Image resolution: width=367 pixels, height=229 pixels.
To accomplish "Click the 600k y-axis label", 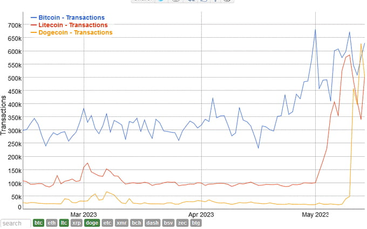I will point(15,52).
